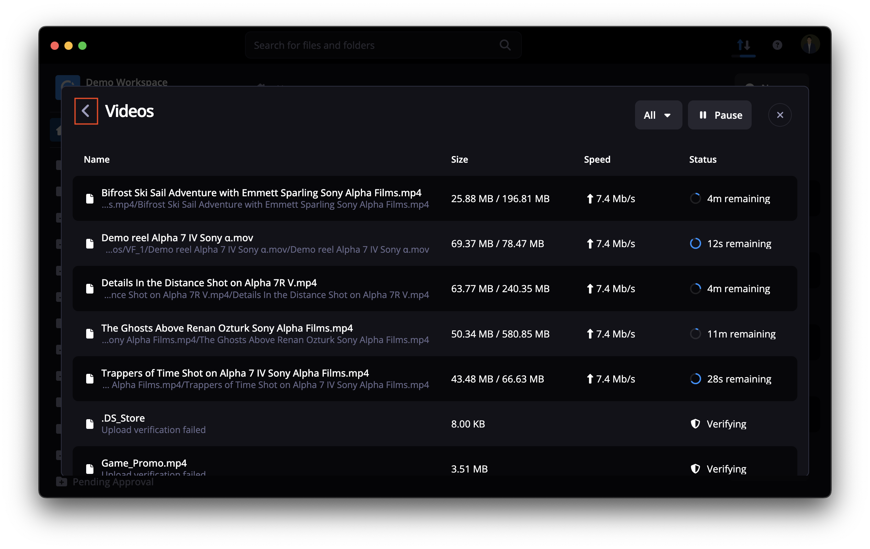This screenshot has height=549, width=870.
Task: Click file icon for Demo reel Alpha 7 IV
Action: [x=90, y=244]
